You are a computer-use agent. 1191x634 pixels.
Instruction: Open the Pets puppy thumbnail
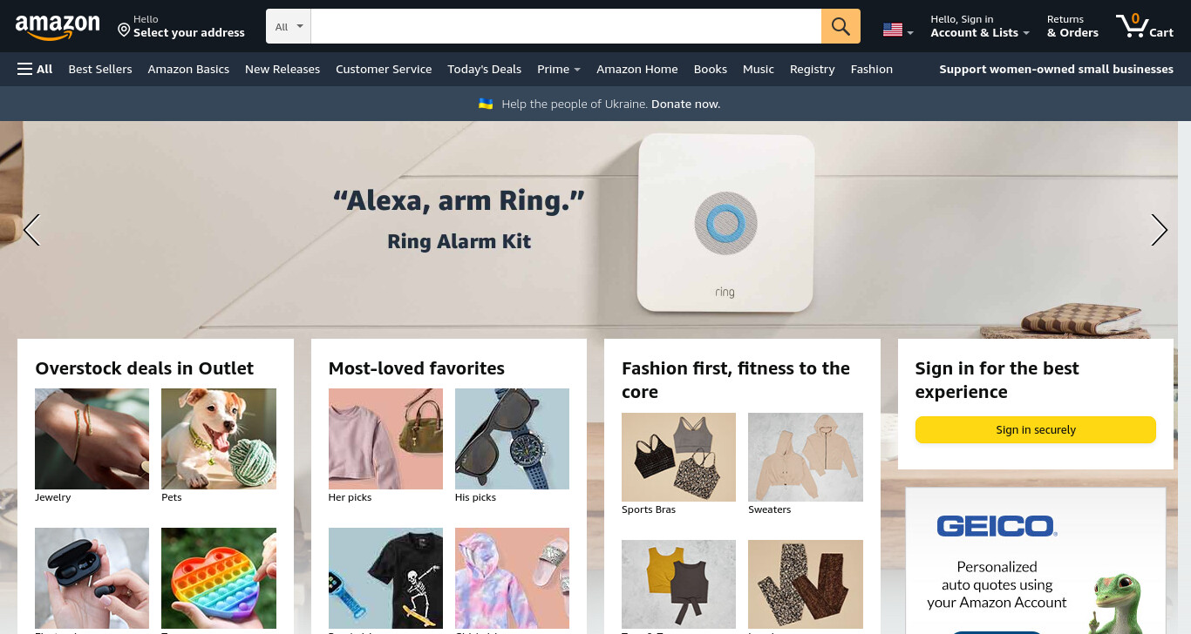[219, 439]
